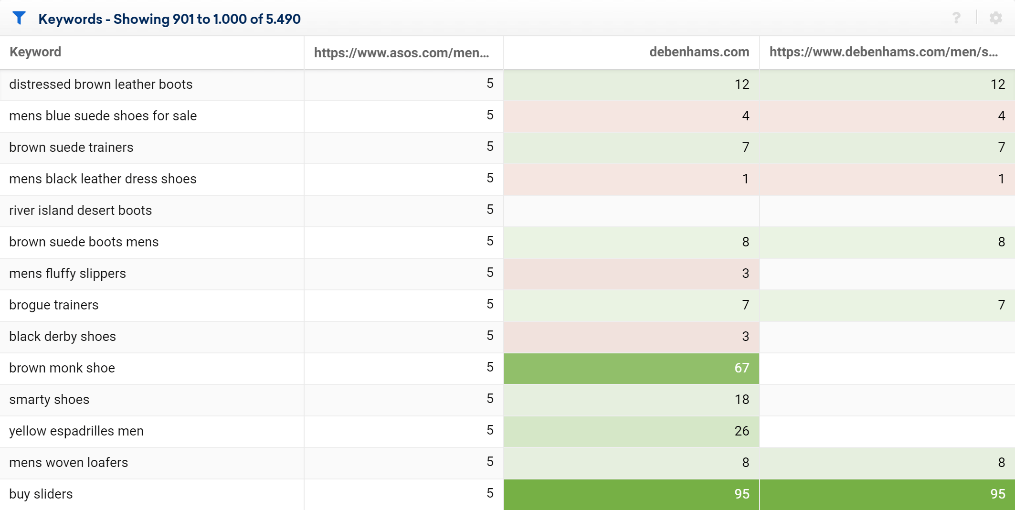Click the blue filter funnel icon
This screenshot has width=1015, height=510.
pyautogui.click(x=19, y=18)
